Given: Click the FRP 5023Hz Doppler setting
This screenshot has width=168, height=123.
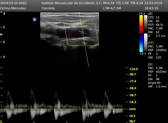Looking at the screenshot, I should pyautogui.click(x=157, y=72).
